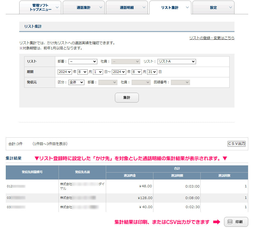Open the 区分 dropdown showing 全体
Viewport: 254px width, 229px height.
(x=76, y=82)
